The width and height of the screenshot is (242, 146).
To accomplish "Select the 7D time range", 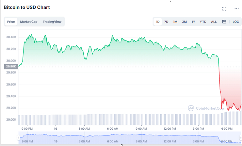I will coord(166,22).
